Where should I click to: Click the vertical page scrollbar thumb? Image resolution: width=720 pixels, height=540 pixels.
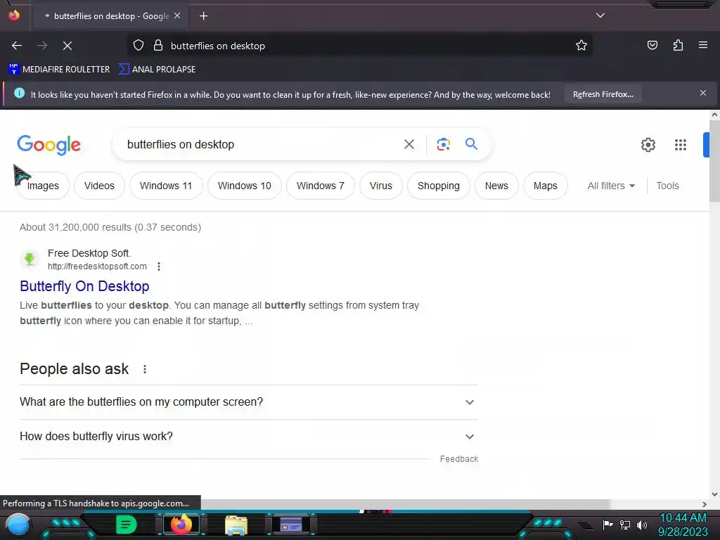click(x=714, y=161)
